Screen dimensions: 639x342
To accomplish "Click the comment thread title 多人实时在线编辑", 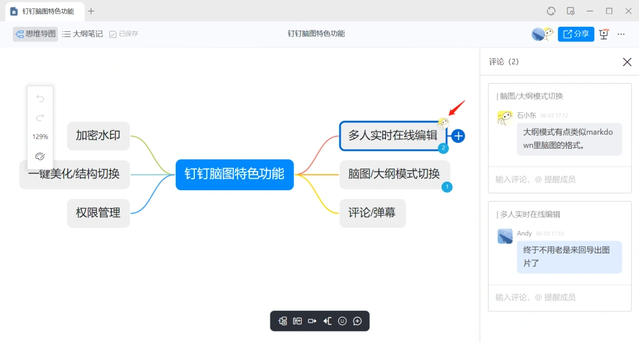I will (x=530, y=214).
